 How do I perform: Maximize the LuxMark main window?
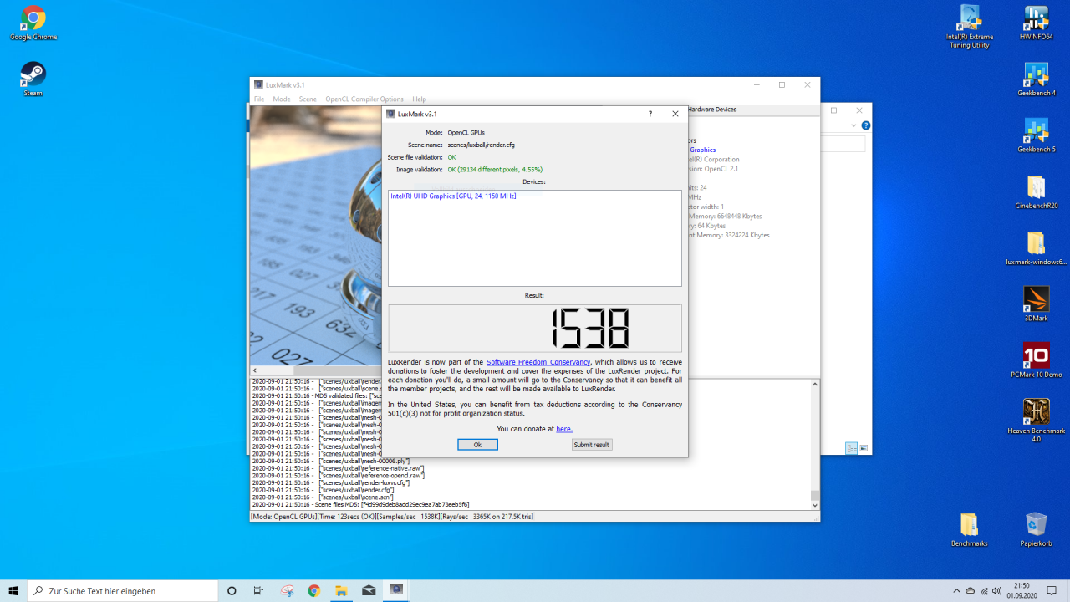click(782, 84)
